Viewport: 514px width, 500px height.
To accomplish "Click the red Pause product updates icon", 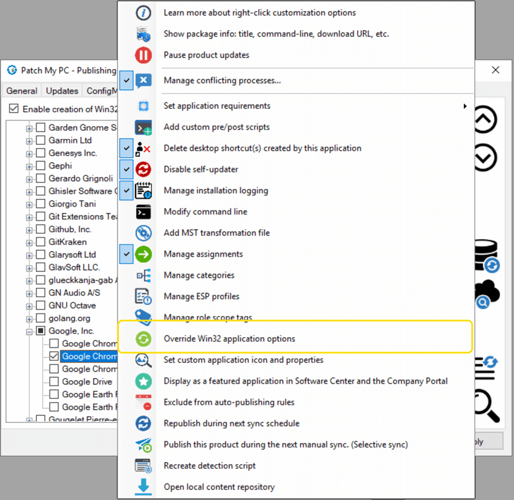I will click(143, 54).
